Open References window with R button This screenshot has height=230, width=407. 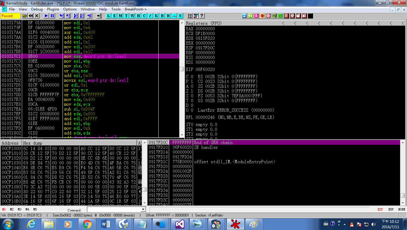tap(168, 16)
